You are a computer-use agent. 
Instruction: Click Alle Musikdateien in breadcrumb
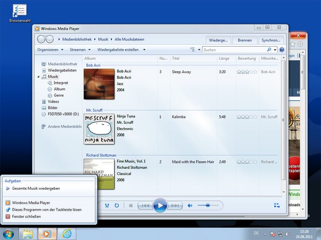[x=129, y=39]
